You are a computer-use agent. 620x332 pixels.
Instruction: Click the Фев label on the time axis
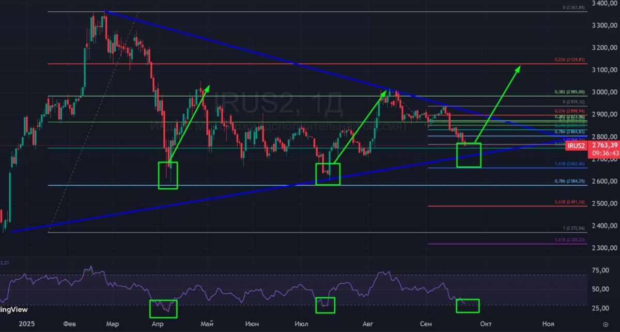click(x=69, y=324)
